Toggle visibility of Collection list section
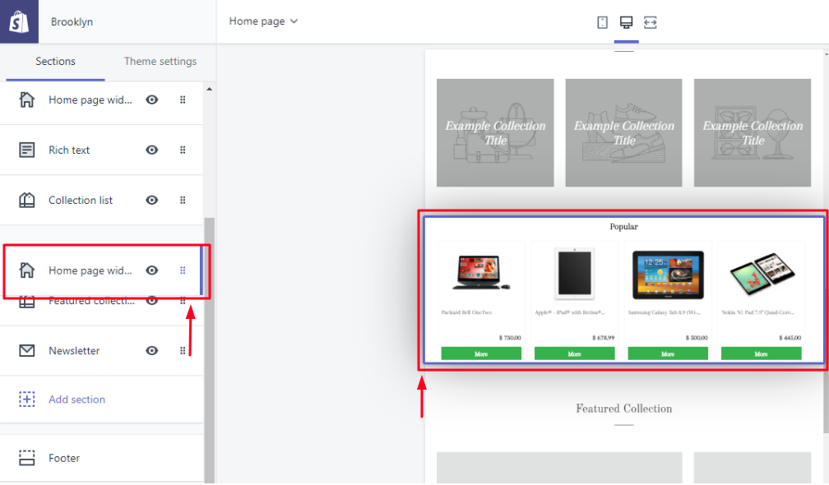This screenshot has width=829, height=485. (152, 201)
